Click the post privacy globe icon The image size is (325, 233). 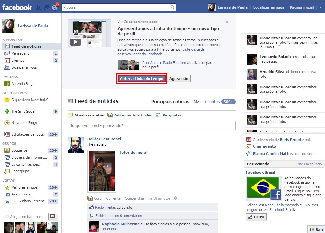pyautogui.click(x=176, y=198)
